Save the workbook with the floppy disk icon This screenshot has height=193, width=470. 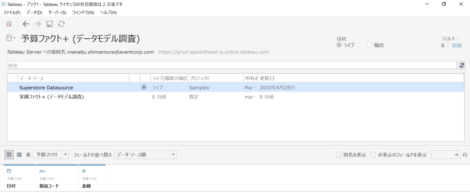[50, 24]
